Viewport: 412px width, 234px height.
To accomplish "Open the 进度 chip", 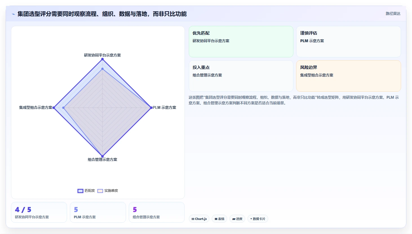I will click(x=237, y=219).
